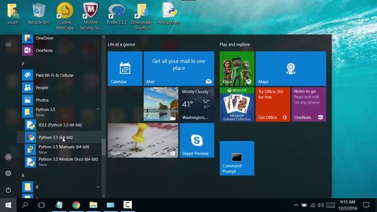Open Settings gear in Start sidebar
This screenshot has height=212, width=377.
tap(8, 173)
